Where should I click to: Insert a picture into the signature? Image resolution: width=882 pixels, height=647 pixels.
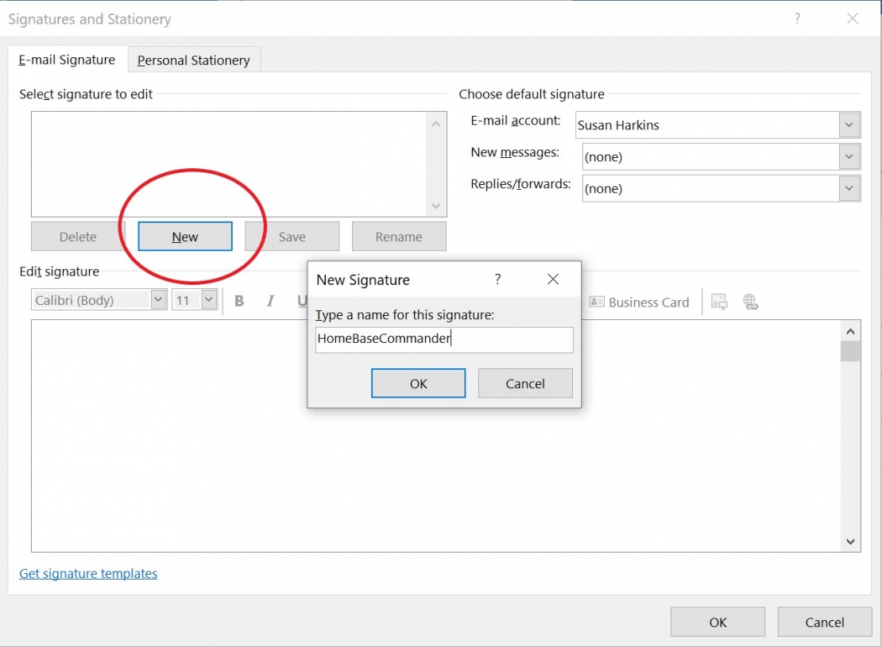718,302
